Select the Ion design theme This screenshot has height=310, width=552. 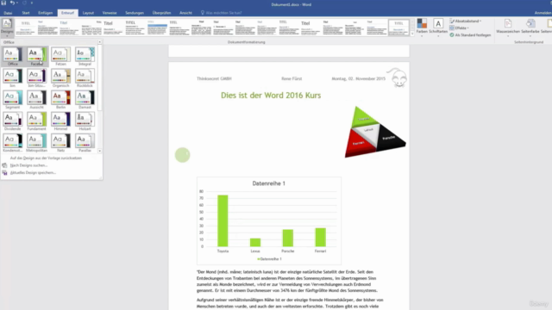12,78
